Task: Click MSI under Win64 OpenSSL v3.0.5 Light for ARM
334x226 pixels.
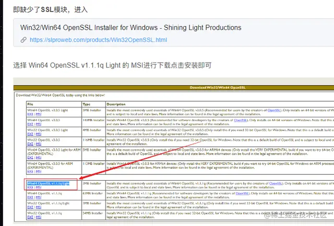Action: pos(39,158)
